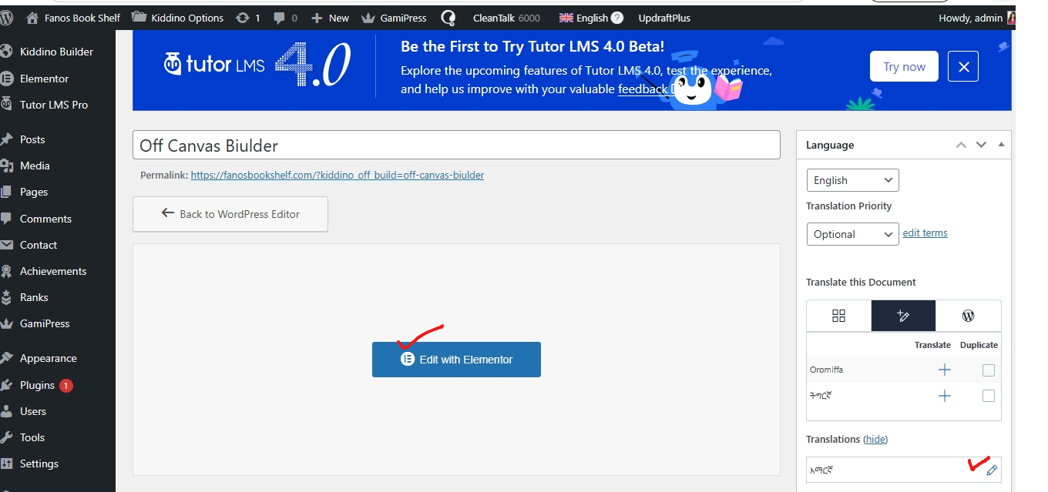Select the grid translation method tab
The image size is (1048, 492).
click(839, 316)
